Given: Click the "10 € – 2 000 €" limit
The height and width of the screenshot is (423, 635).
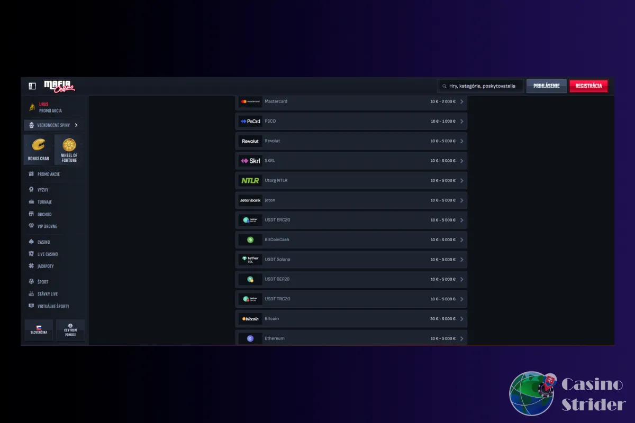Looking at the screenshot, I should [443, 102].
